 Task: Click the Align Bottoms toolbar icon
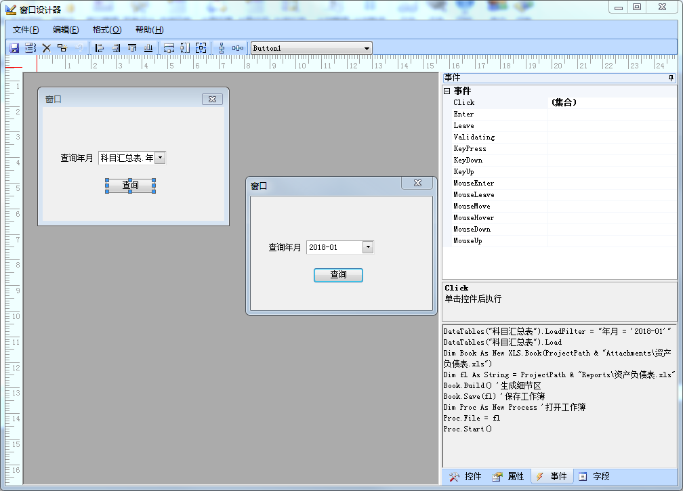148,48
